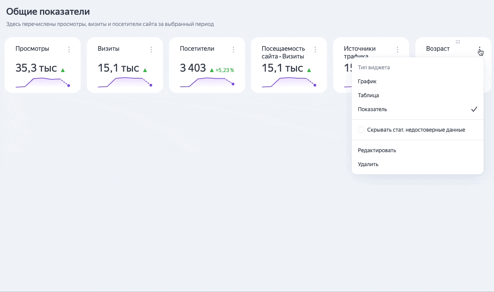Click the checkmark next to Показатель
The height and width of the screenshot is (292, 494).
[474, 109]
